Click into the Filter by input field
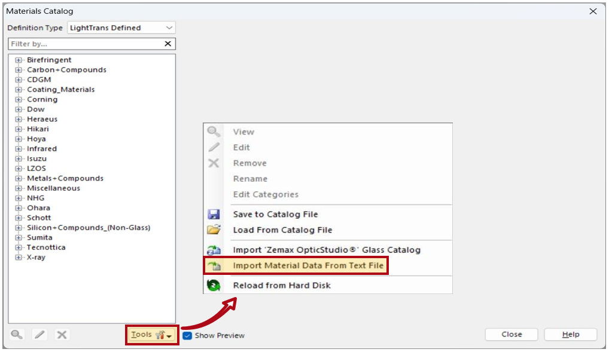The height and width of the screenshot is (352, 609). (86, 44)
